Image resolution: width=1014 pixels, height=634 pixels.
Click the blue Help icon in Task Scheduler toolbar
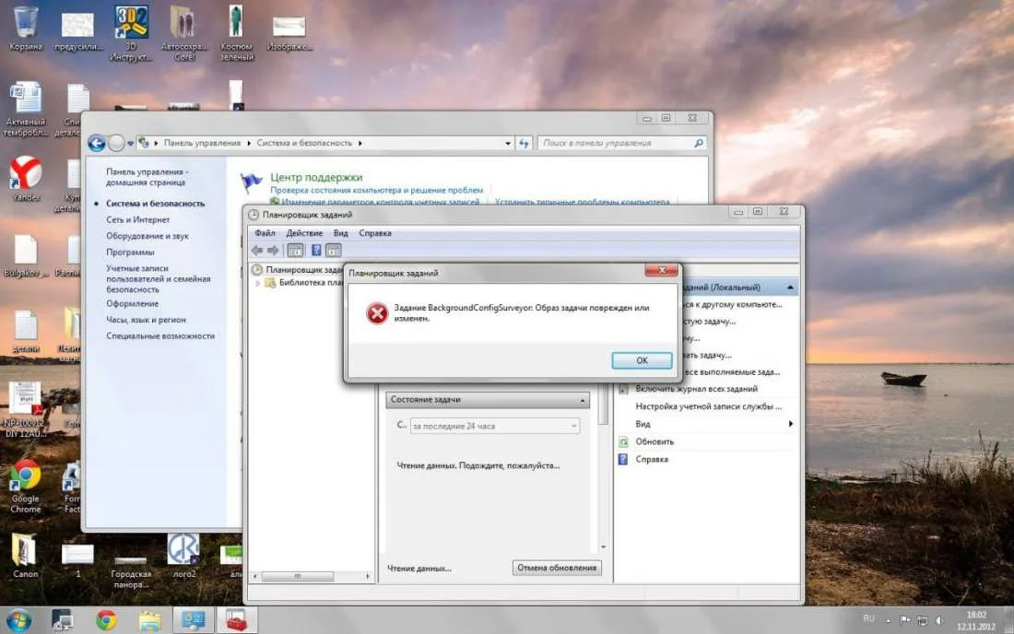click(316, 250)
